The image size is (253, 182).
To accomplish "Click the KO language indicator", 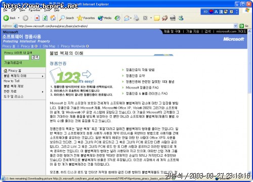I will tap(205, 12).
